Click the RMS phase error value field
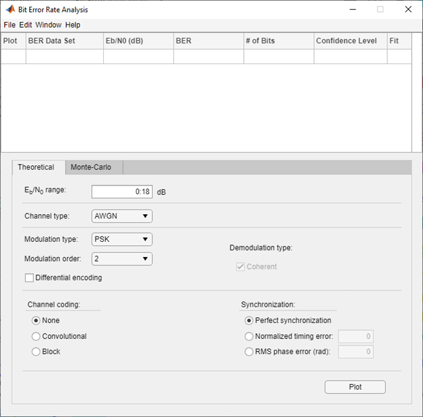 (x=356, y=352)
